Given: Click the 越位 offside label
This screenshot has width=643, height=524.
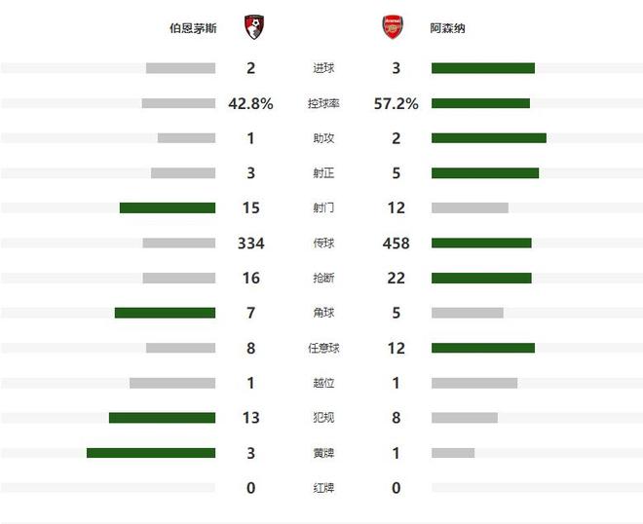Looking at the screenshot, I should 323,383.
